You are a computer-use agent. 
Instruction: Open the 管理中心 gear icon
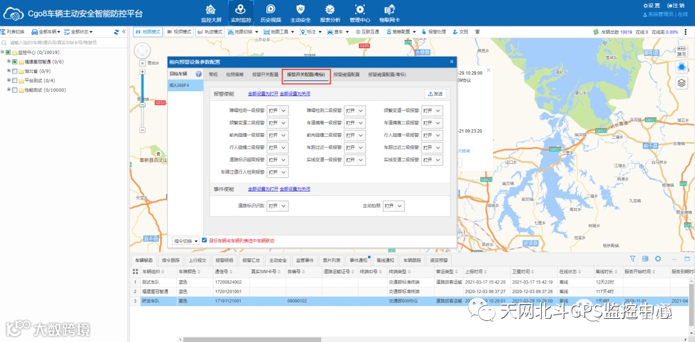(x=360, y=9)
